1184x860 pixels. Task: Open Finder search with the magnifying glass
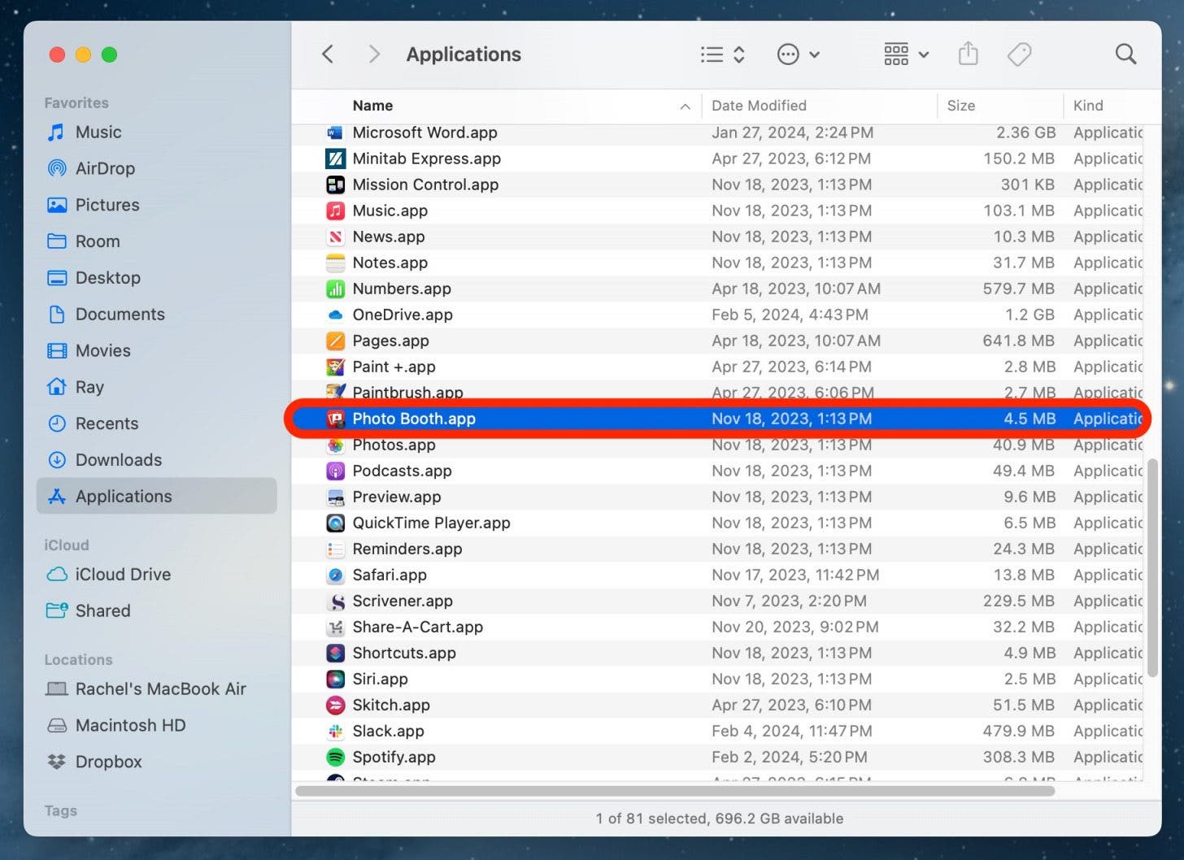coord(1125,54)
